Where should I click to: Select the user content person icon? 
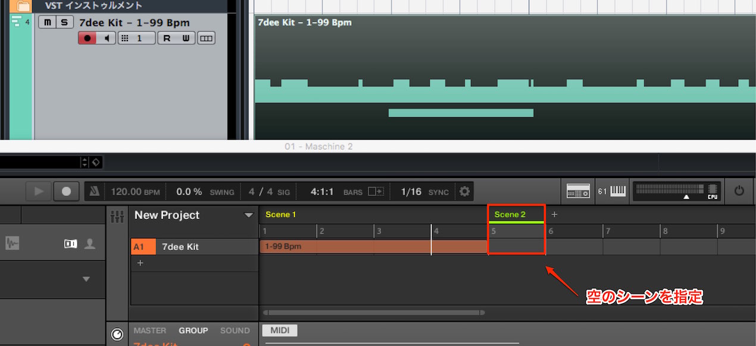90,244
